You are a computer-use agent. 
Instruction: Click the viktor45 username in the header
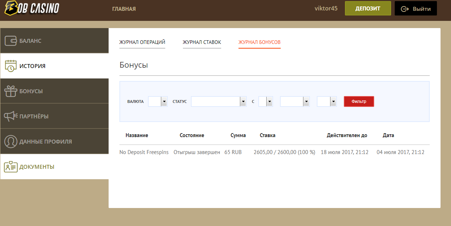pos(326,8)
